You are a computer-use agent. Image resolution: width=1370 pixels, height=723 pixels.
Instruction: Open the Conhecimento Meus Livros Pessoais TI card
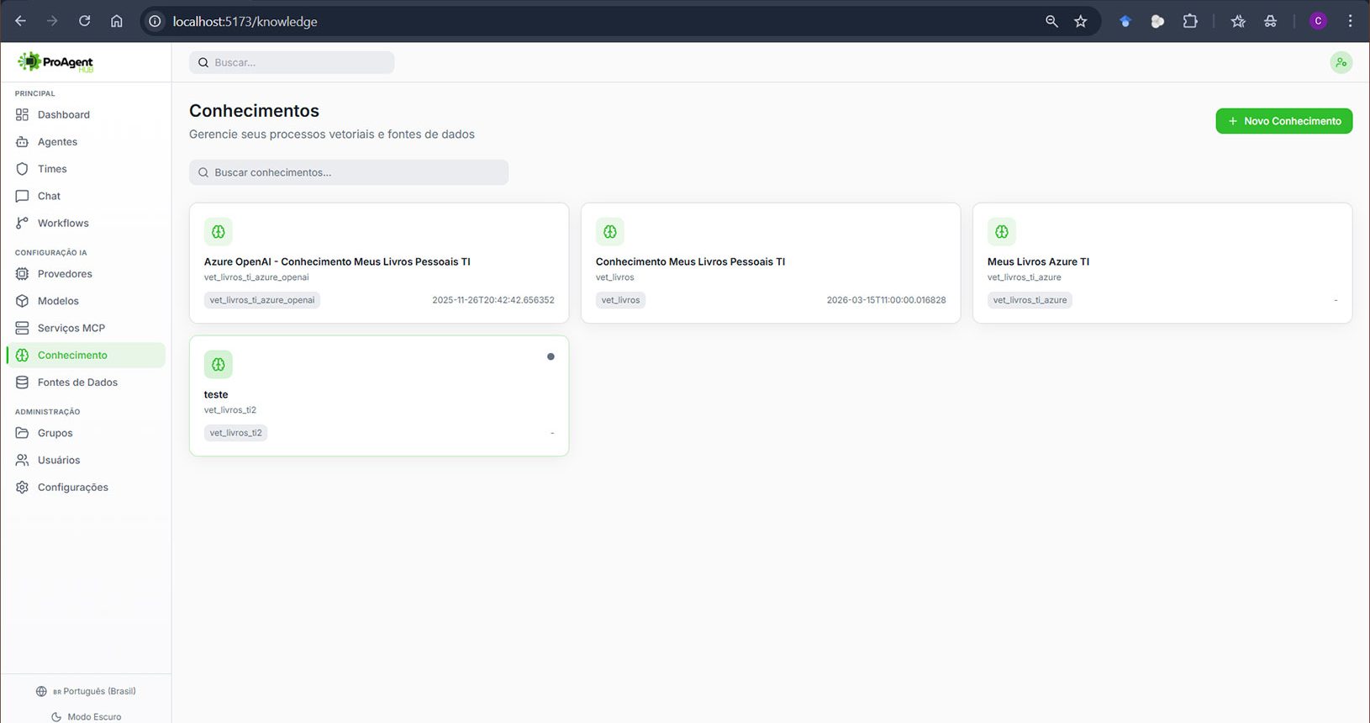click(770, 262)
